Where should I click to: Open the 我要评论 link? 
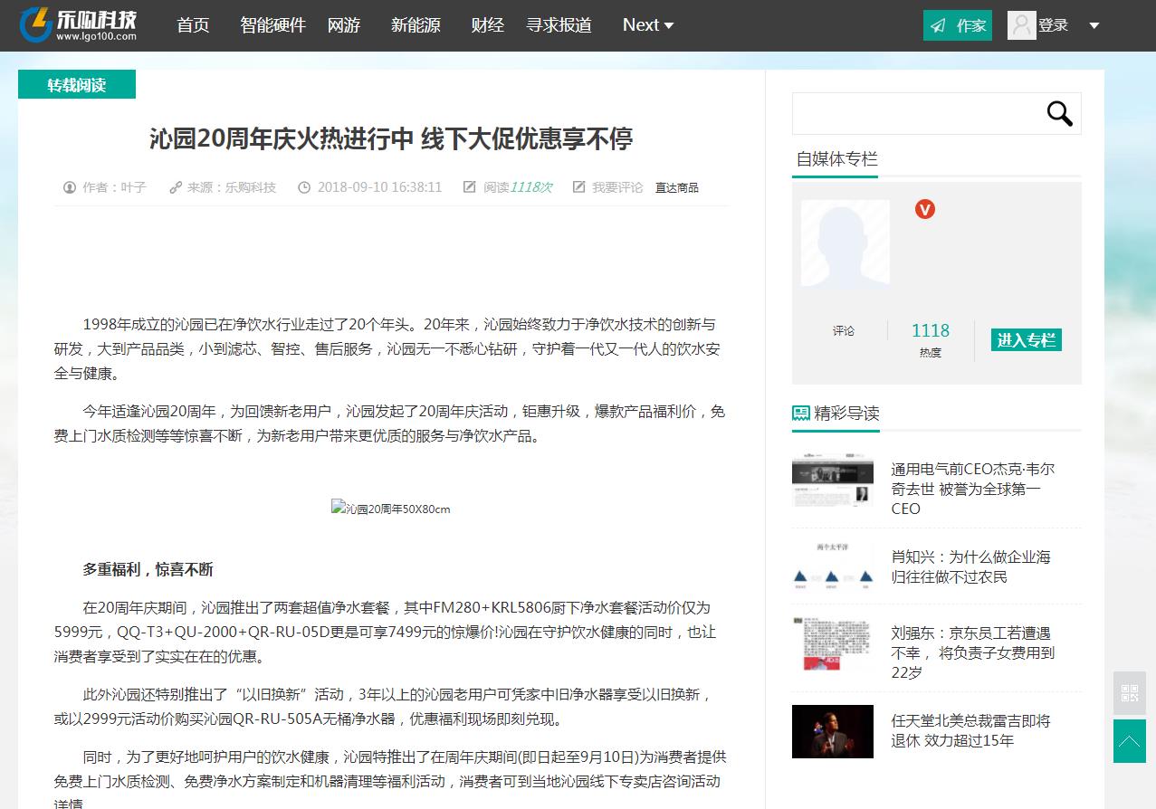coord(617,187)
